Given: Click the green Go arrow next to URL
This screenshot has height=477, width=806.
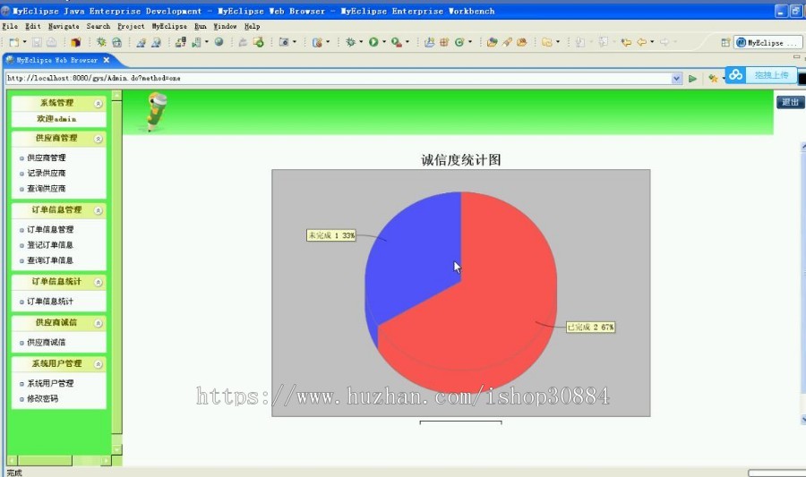Looking at the screenshot, I should coord(692,79).
